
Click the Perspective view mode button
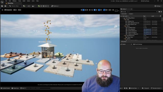[8, 10]
